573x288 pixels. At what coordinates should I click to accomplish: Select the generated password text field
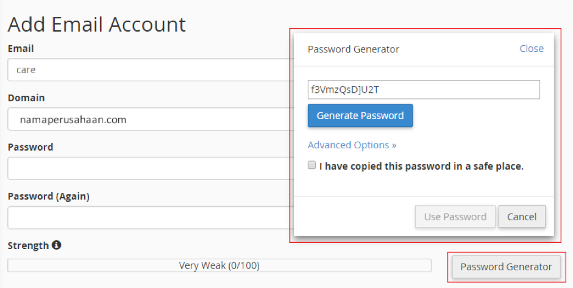(424, 90)
